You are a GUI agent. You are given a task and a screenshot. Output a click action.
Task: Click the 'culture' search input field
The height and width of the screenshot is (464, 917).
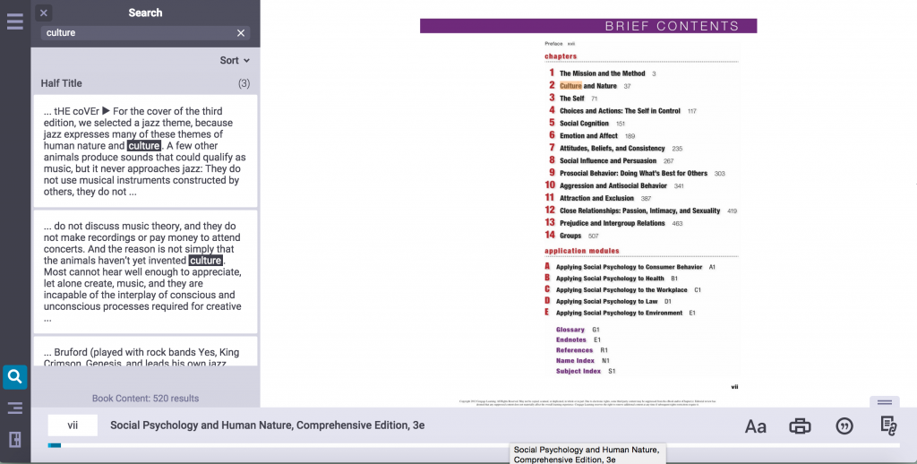[134, 33]
